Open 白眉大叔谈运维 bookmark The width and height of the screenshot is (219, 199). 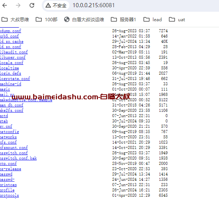[x=84, y=20]
